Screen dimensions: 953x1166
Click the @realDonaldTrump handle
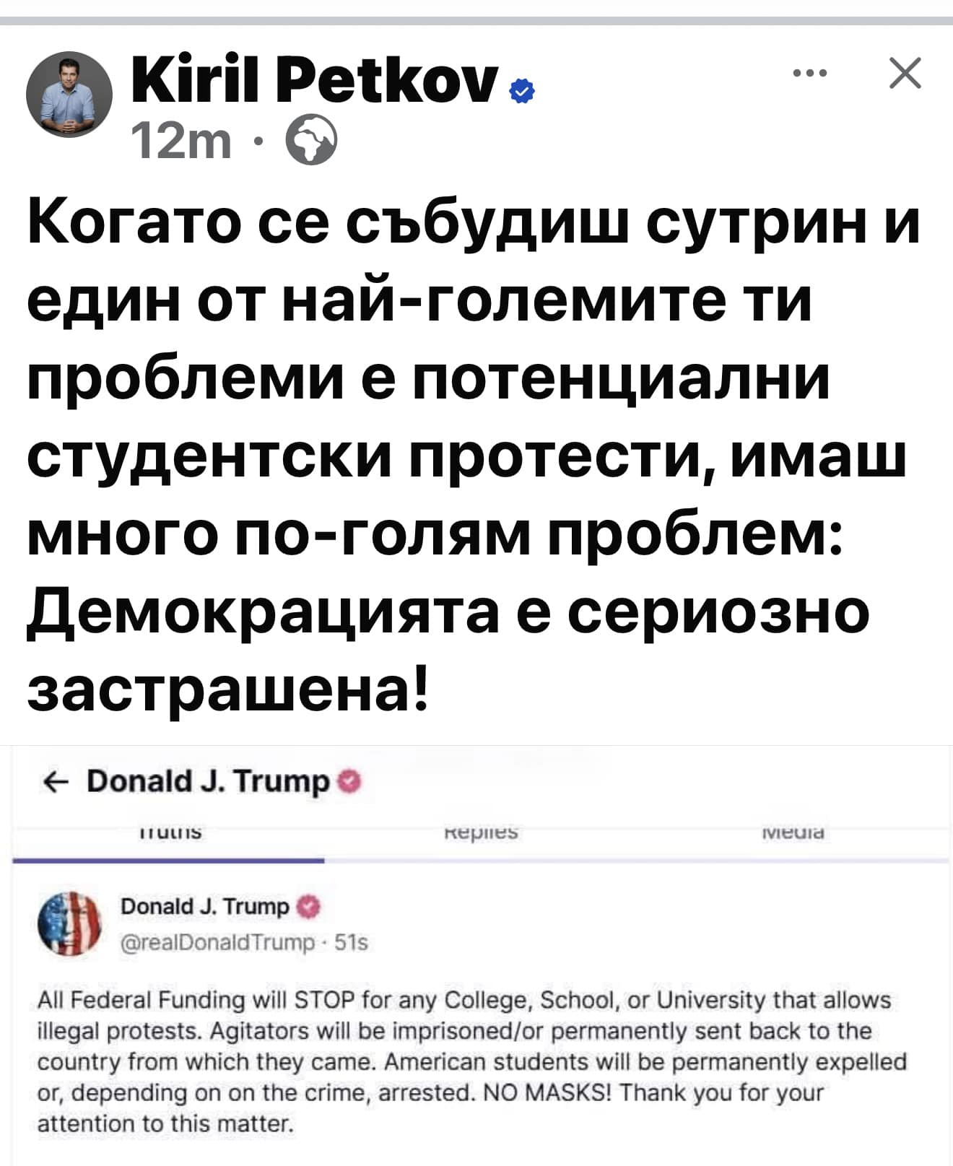(218, 943)
